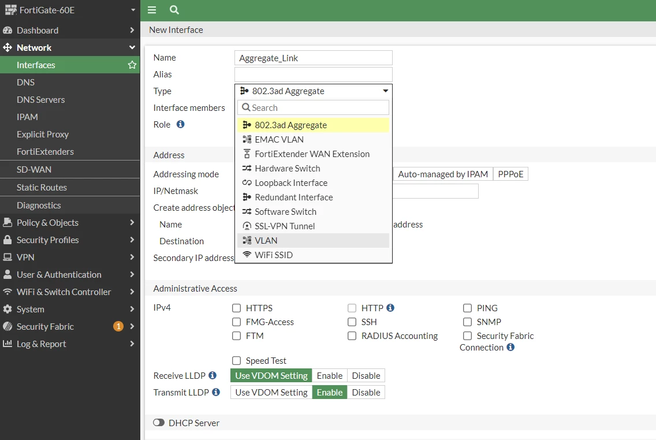The image size is (656, 440).
Task: Enable RADIUS Accounting checkbox
Action: [352, 336]
